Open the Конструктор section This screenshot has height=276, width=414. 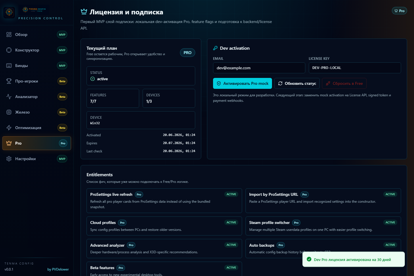37,50
